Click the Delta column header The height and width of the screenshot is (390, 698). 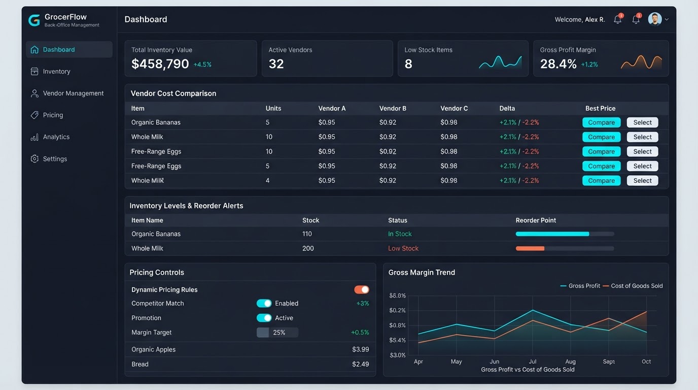click(507, 109)
